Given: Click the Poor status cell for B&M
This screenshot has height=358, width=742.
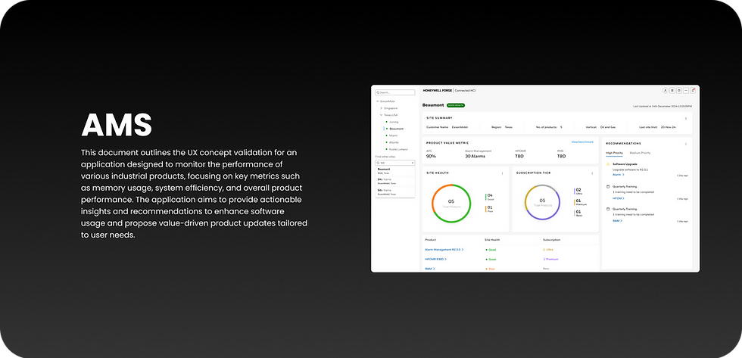Looking at the screenshot, I should (491, 269).
